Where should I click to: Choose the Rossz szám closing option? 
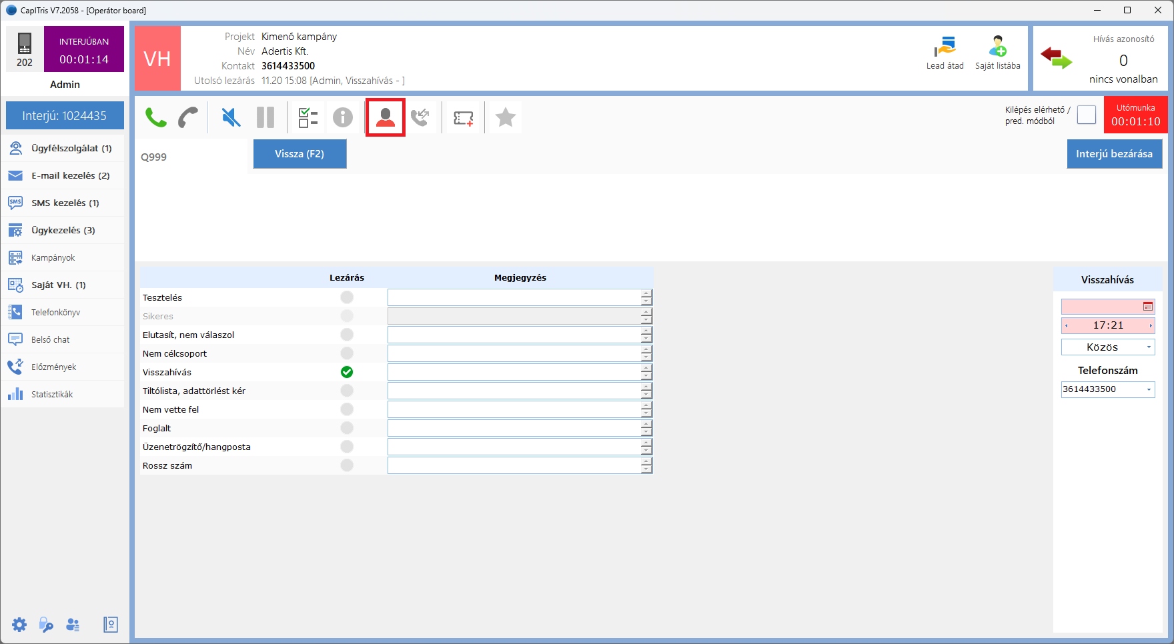[347, 465]
